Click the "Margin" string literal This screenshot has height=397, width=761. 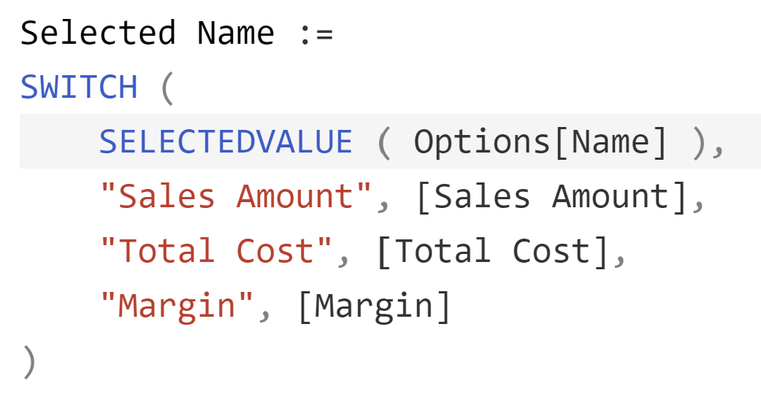tap(177, 307)
